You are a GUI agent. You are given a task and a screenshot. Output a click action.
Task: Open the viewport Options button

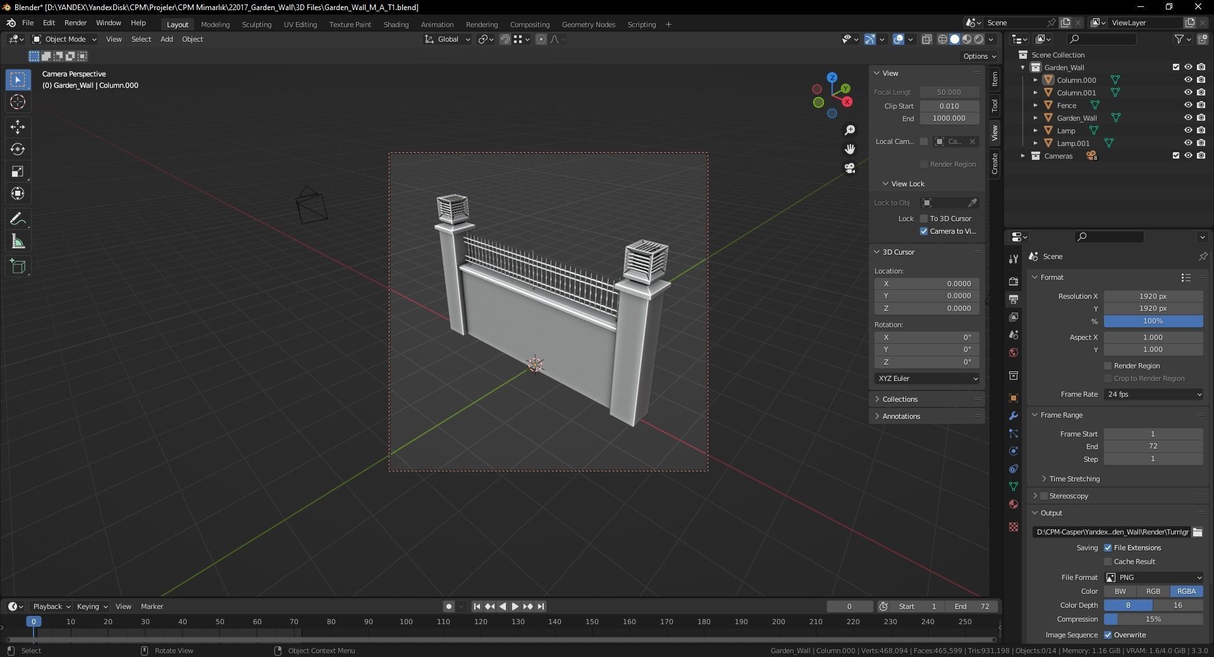pos(979,56)
